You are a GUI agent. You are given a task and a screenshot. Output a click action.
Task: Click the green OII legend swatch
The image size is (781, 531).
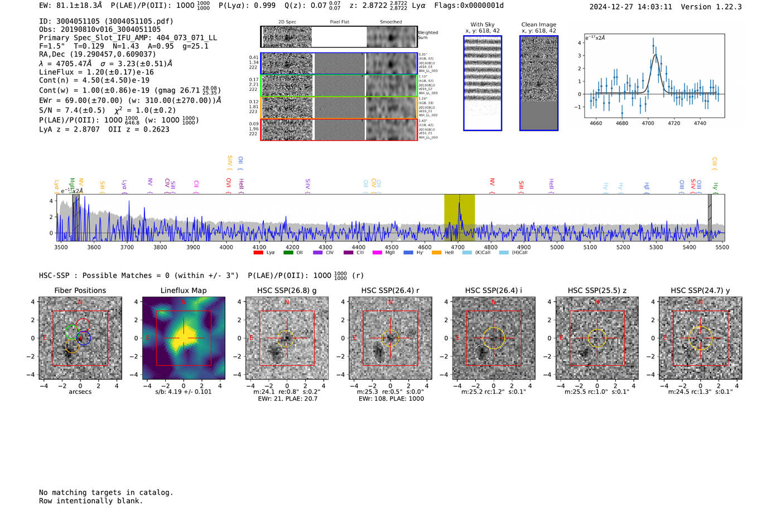pos(288,252)
